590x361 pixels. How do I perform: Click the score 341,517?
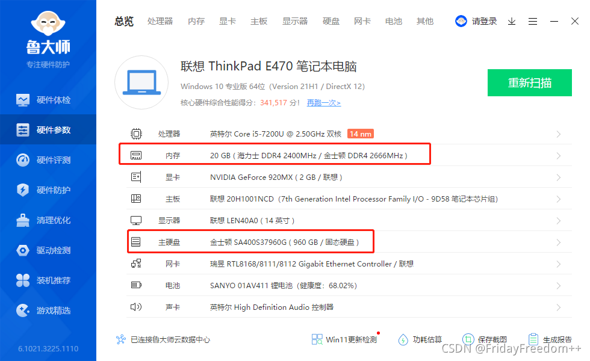click(x=273, y=103)
